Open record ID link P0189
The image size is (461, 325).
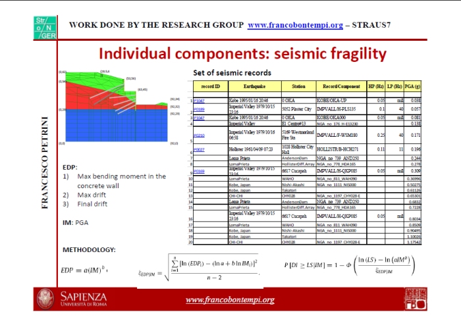tap(199, 109)
